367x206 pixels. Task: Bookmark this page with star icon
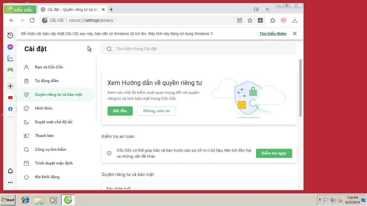(x=250, y=20)
